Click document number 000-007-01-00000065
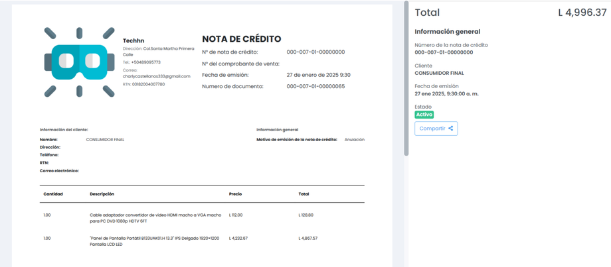Image resolution: width=611 pixels, height=267 pixels. pyautogui.click(x=315, y=86)
